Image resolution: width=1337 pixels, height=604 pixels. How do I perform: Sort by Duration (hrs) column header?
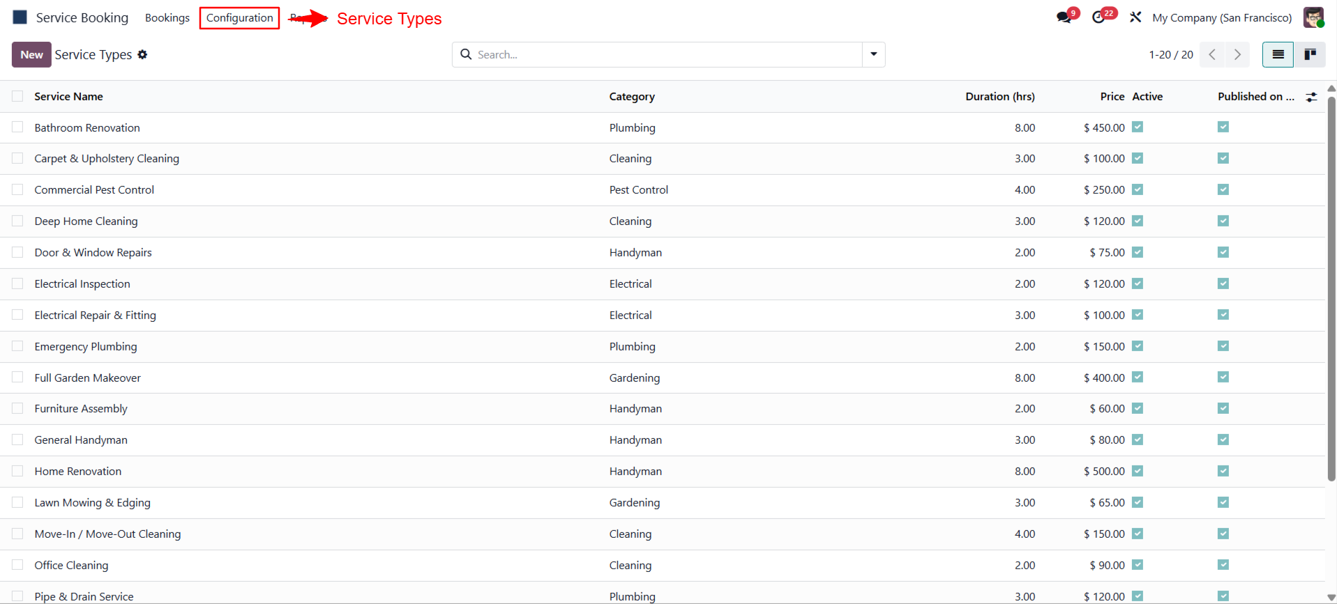(1000, 96)
